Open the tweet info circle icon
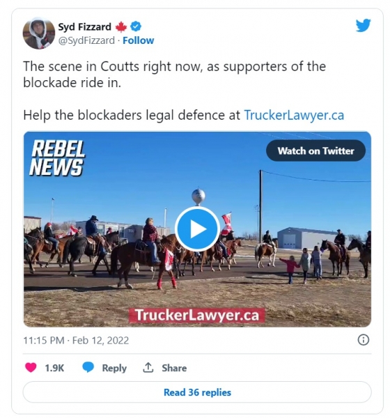The height and width of the screenshot is (418, 390). point(363,340)
